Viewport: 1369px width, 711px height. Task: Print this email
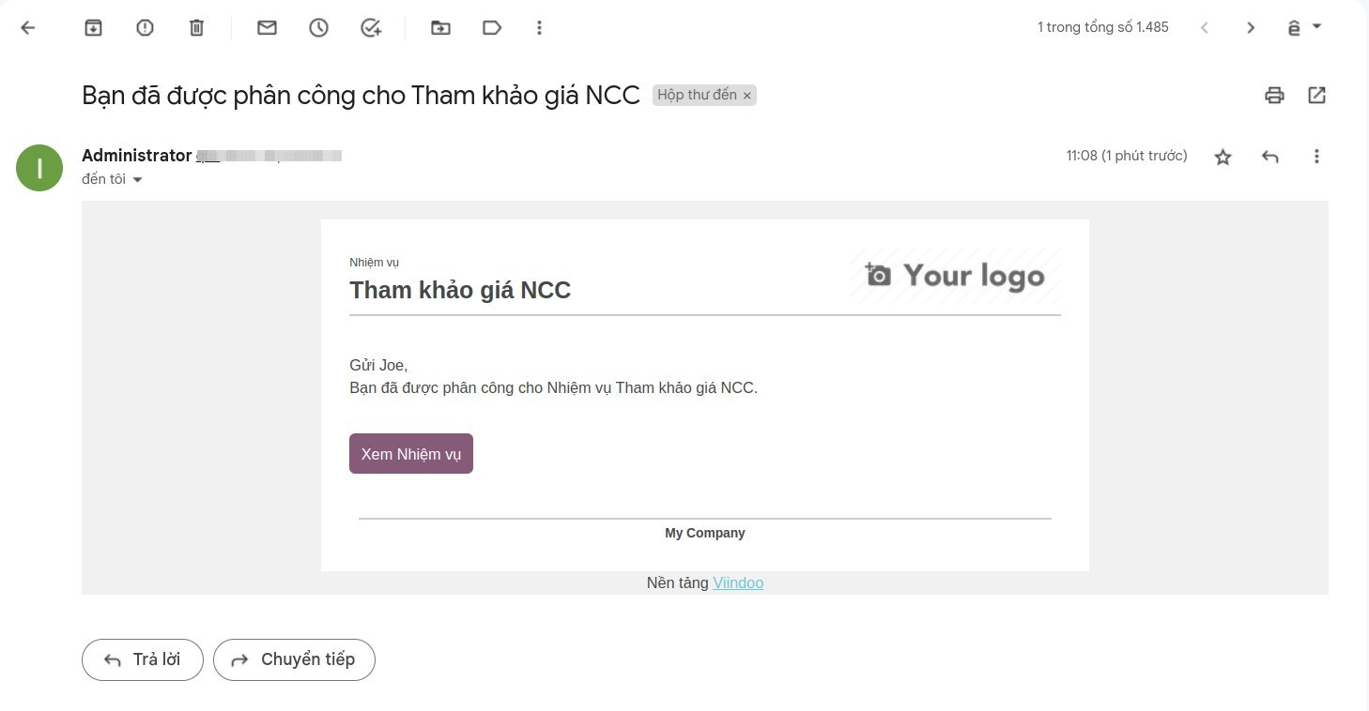1274,95
